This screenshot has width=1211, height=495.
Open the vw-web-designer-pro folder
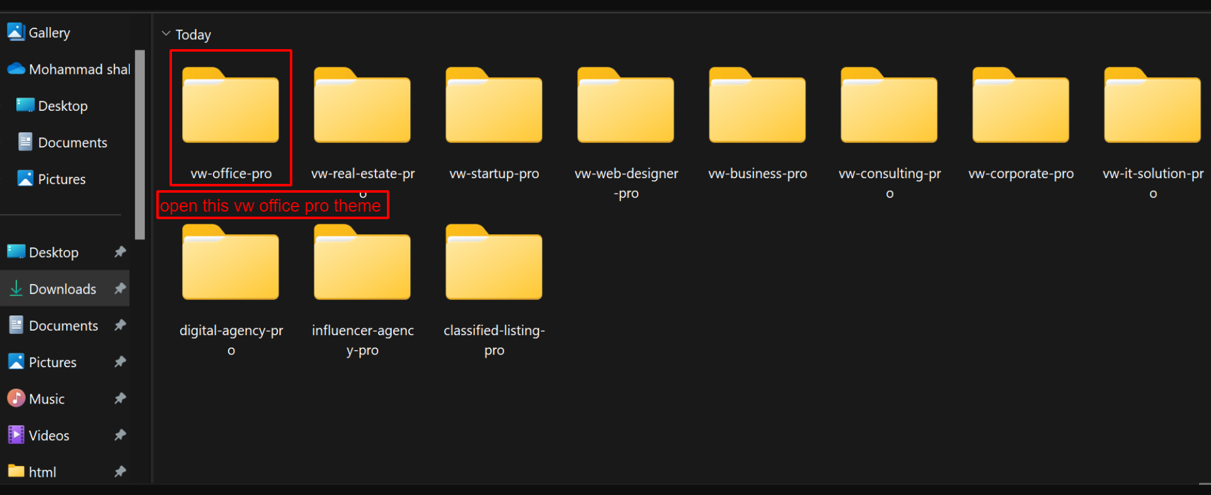pyautogui.click(x=626, y=107)
